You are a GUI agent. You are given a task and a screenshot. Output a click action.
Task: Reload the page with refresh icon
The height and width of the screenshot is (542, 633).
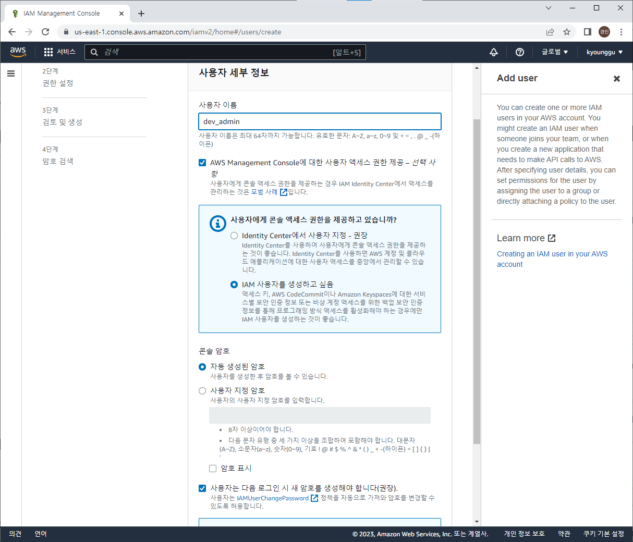(45, 32)
